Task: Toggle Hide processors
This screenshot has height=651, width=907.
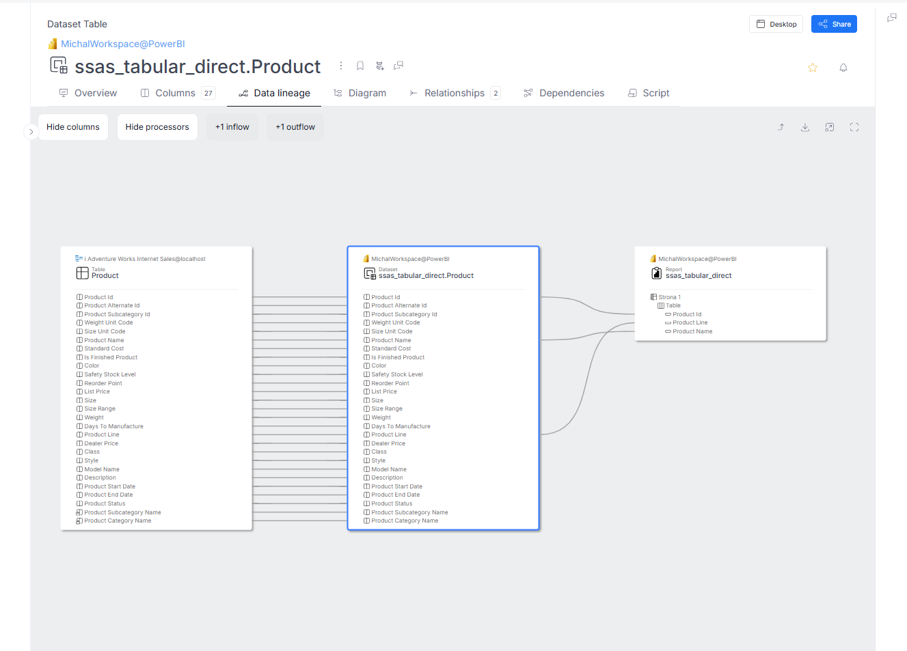Action: pyautogui.click(x=157, y=127)
